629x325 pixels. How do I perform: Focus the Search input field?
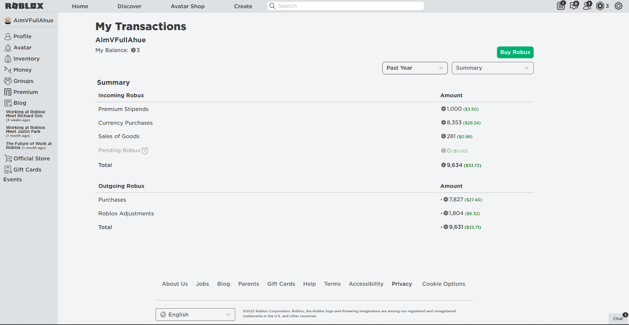pyautogui.click(x=346, y=6)
